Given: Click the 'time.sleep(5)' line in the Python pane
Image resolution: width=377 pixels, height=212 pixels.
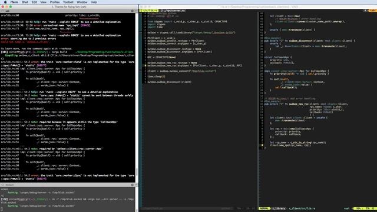Looking at the screenshot, I should coord(156,77).
